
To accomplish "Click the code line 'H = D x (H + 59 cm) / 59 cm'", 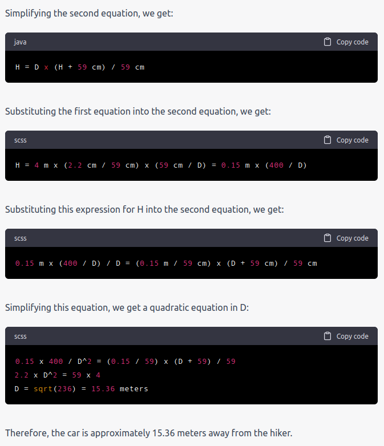I will tap(80, 67).
